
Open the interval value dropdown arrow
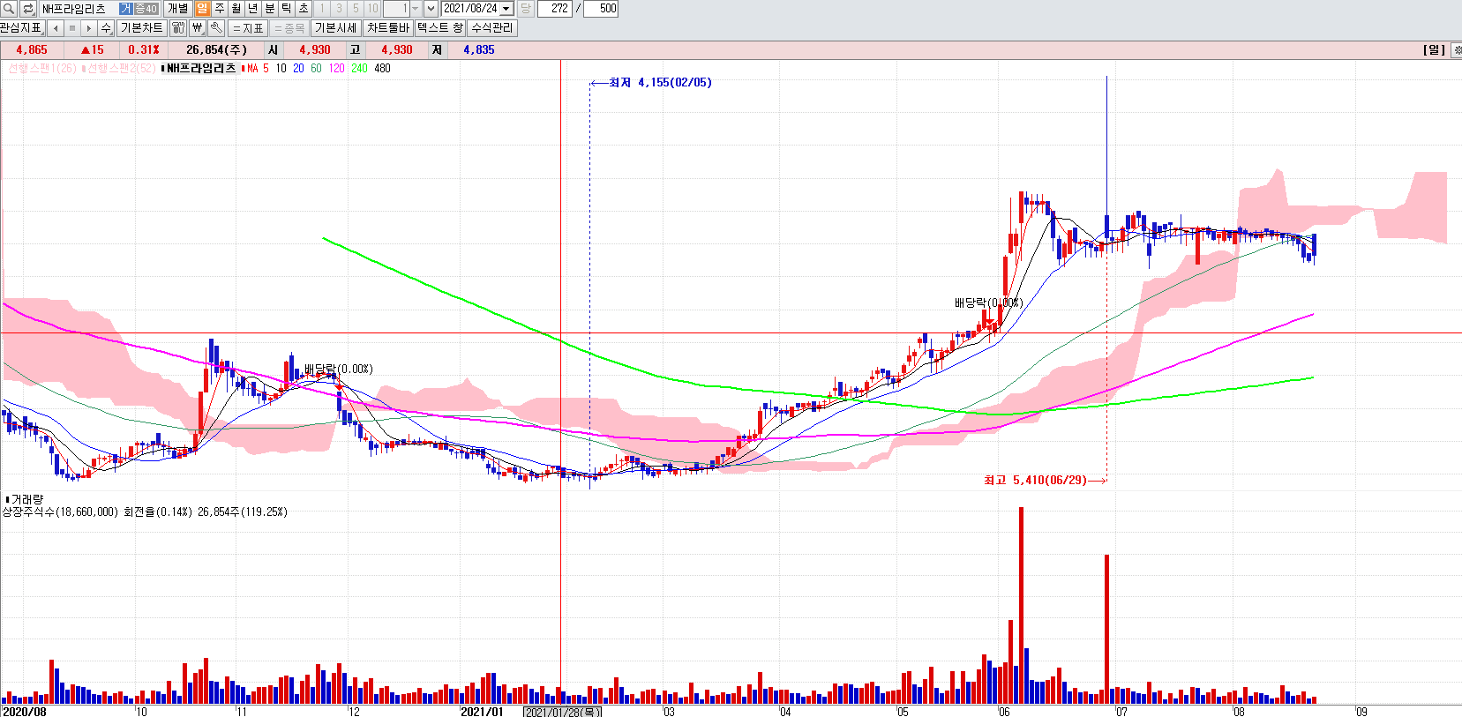tap(416, 9)
